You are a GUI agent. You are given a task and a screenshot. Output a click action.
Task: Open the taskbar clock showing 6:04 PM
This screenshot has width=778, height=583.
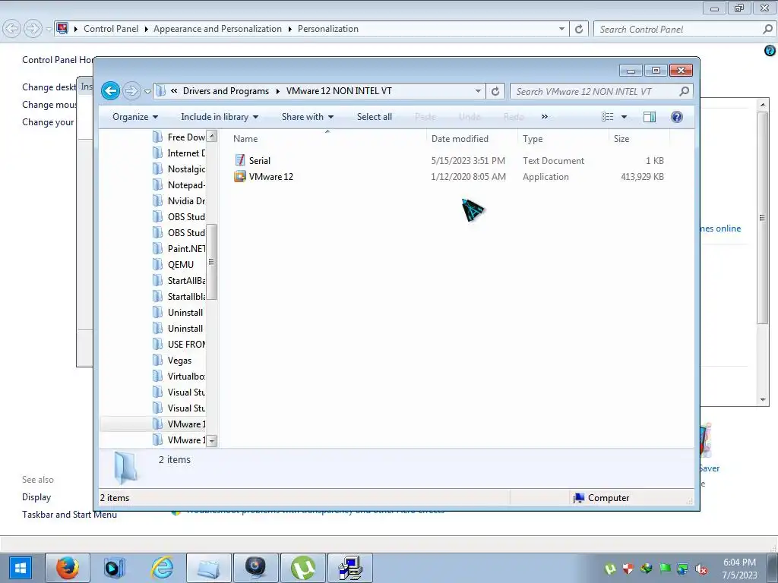[739, 569]
